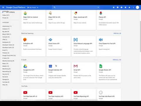Click the Dialogflow API orange icon
This screenshot has height=106, width=141.
click(x=25, y=40)
